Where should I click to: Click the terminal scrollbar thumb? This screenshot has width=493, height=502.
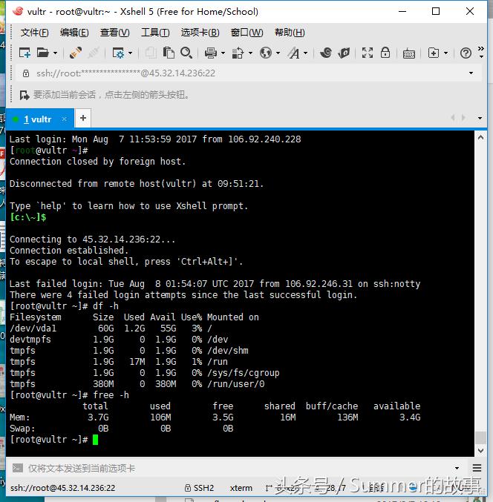480,437
